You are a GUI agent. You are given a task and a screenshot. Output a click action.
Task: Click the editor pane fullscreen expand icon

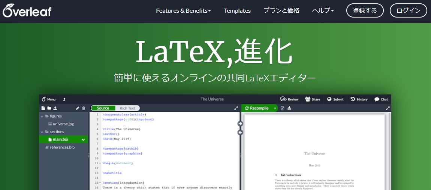(236, 108)
